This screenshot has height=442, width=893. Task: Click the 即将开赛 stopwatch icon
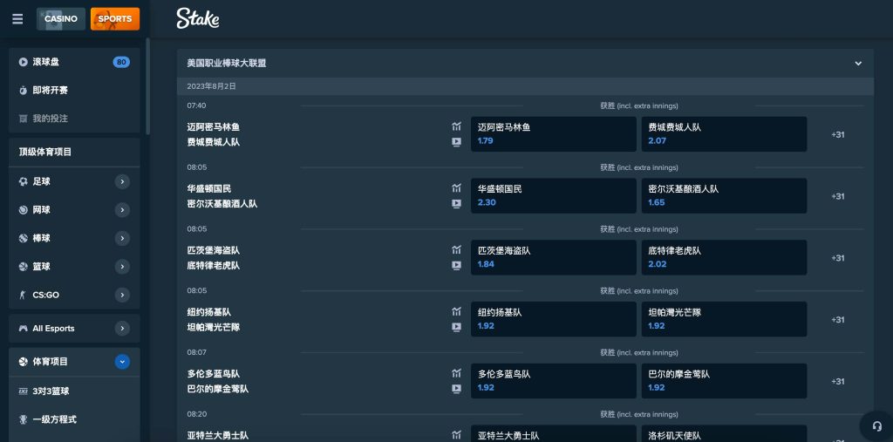click(x=23, y=91)
